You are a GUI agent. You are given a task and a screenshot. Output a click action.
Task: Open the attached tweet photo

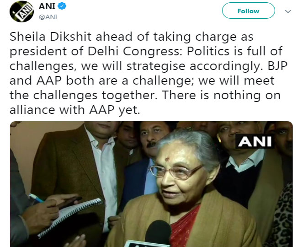(x=151, y=183)
